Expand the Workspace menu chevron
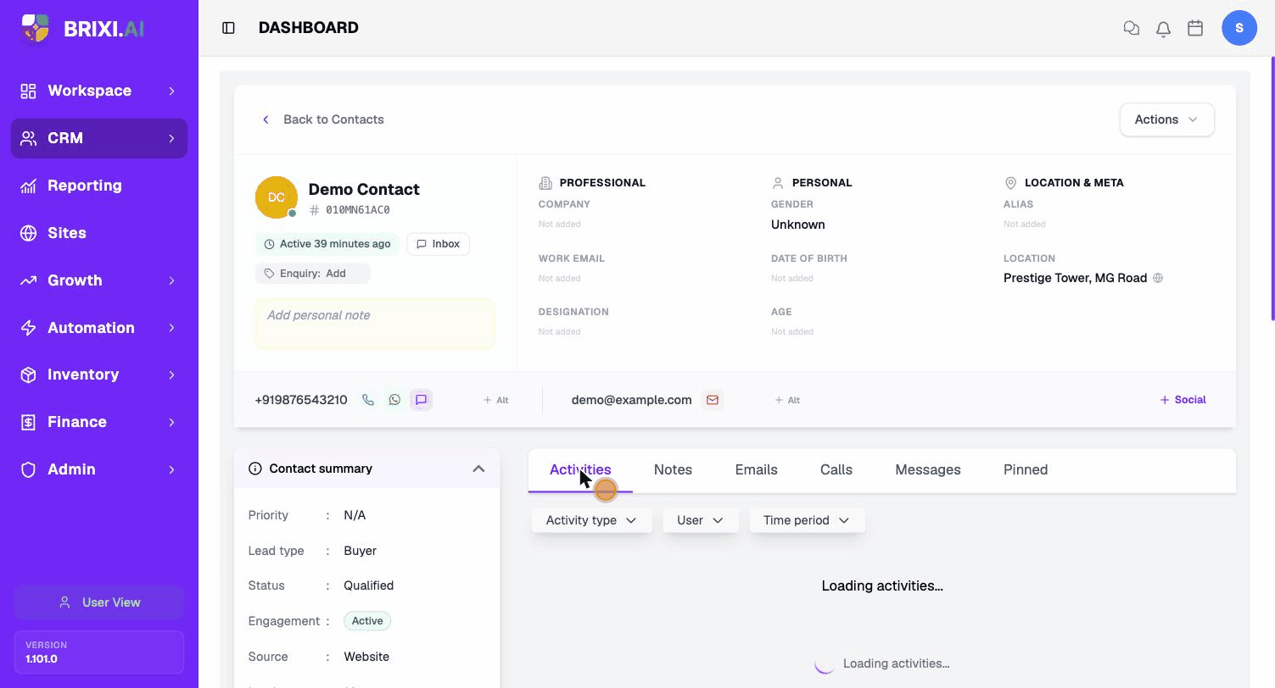 click(x=171, y=91)
